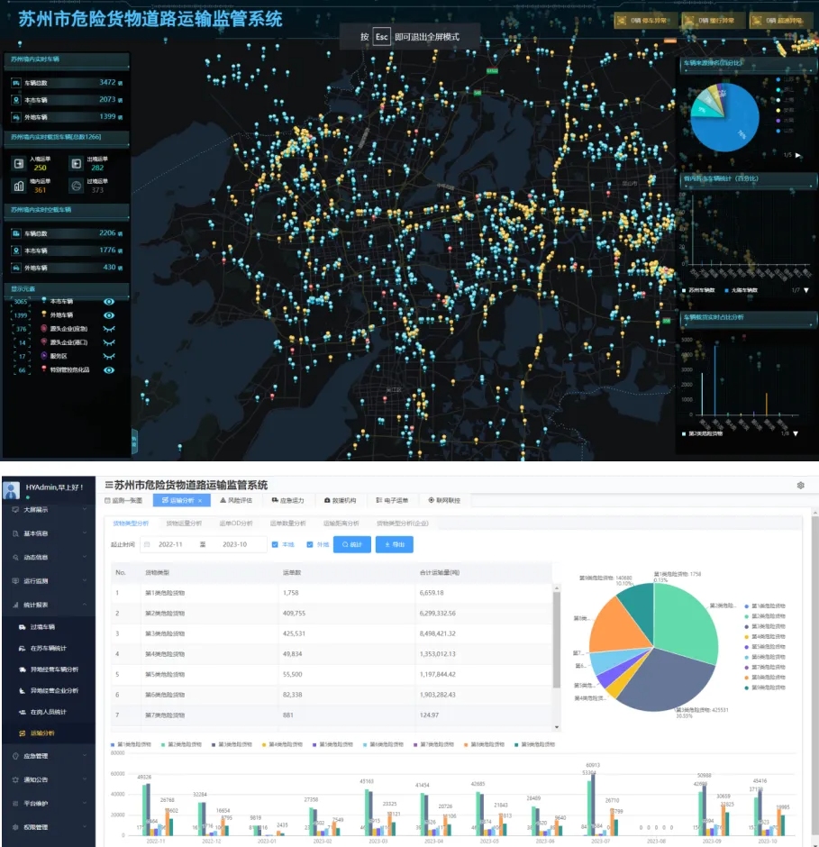Screen dimensions: 819x847
Task: Click the table's vertical scrollbar
Action: click(556, 631)
